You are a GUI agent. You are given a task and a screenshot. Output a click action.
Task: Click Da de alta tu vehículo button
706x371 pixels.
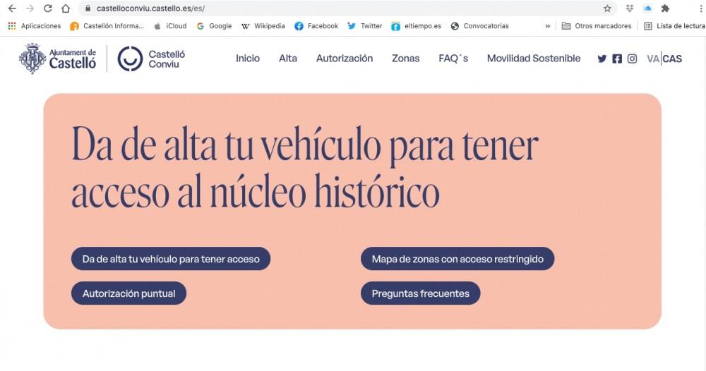[x=171, y=259]
